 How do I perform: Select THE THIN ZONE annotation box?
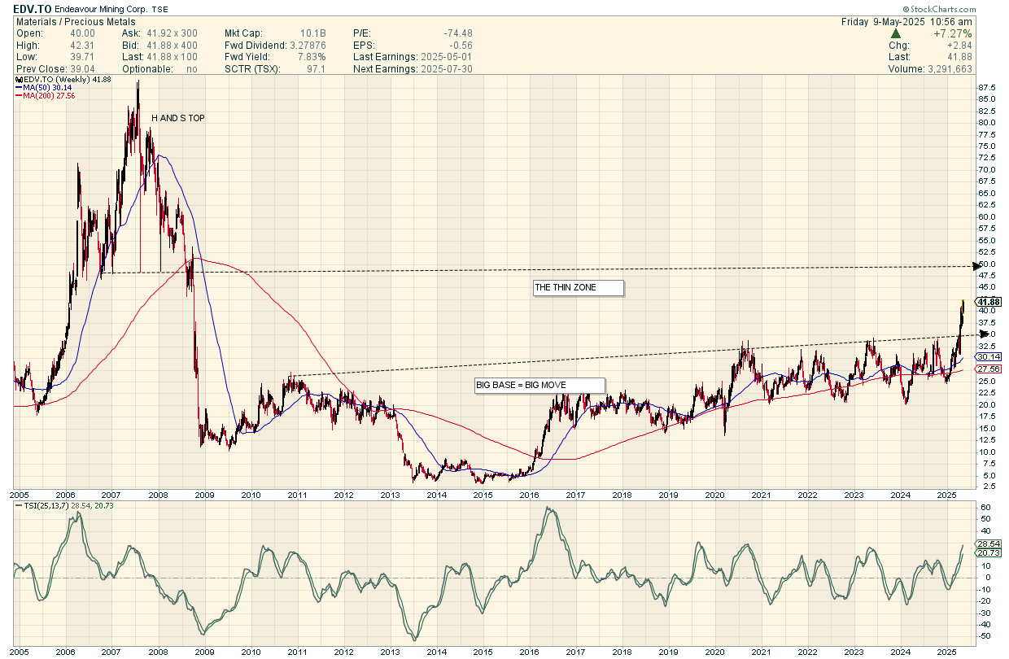tap(579, 287)
